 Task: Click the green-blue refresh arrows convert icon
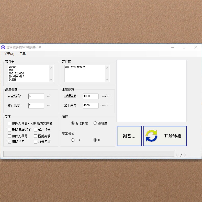pos(151,136)
